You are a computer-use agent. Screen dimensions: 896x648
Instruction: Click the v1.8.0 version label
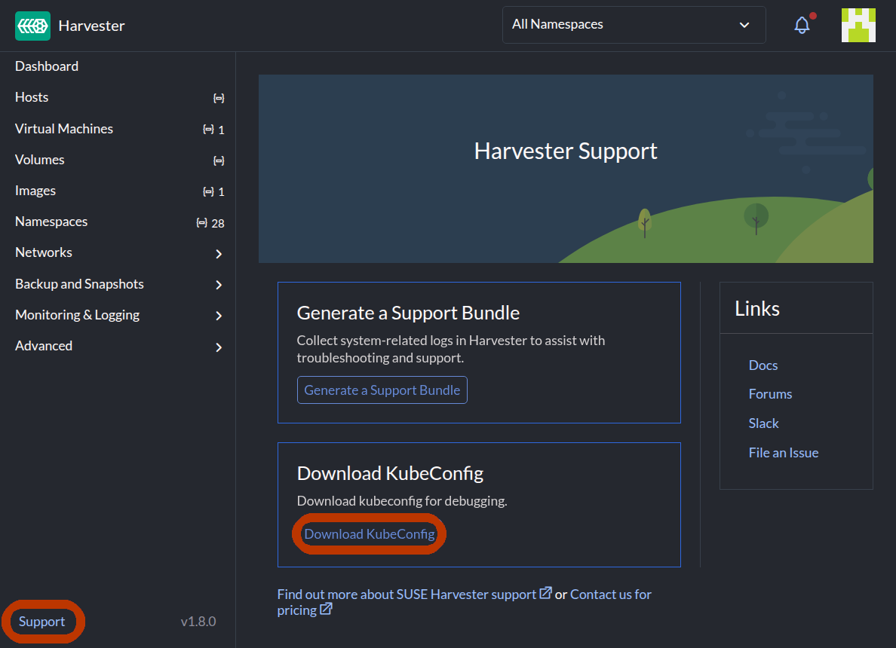(198, 621)
